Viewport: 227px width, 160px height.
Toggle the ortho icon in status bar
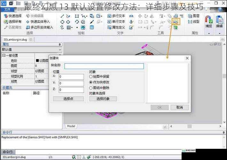(84, 157)
